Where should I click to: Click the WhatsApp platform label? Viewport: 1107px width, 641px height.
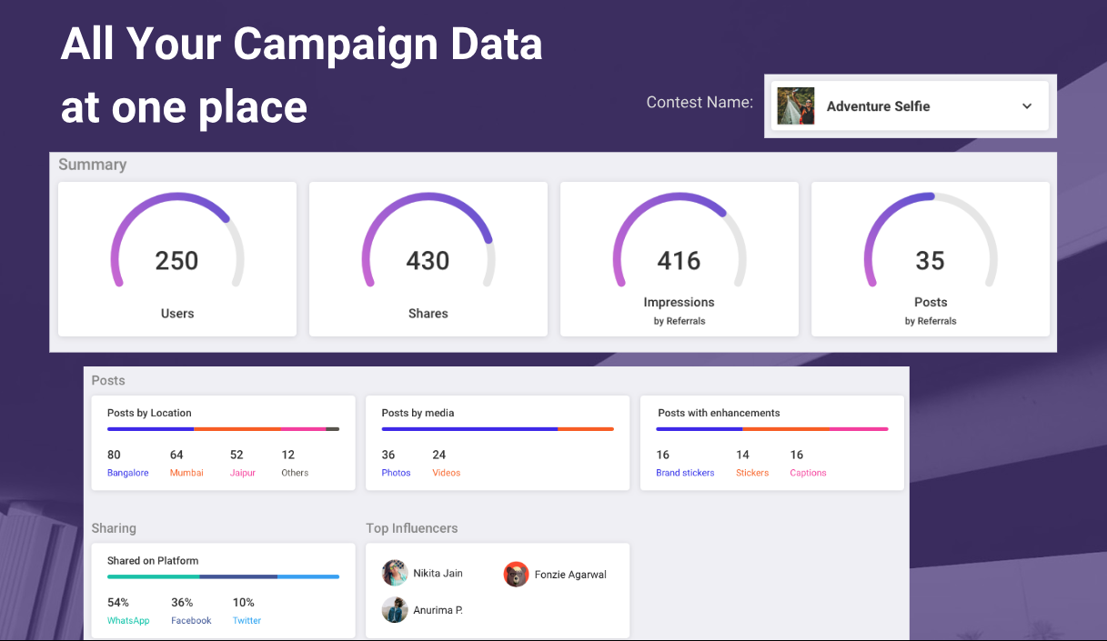(x=128, y=621)
